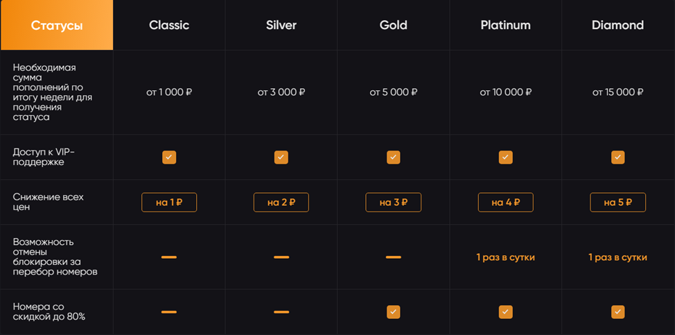The width and height of the screenshot is (675, 335).
Task: Click '1 раз в сутки' under Diamond
Action: 617,257
